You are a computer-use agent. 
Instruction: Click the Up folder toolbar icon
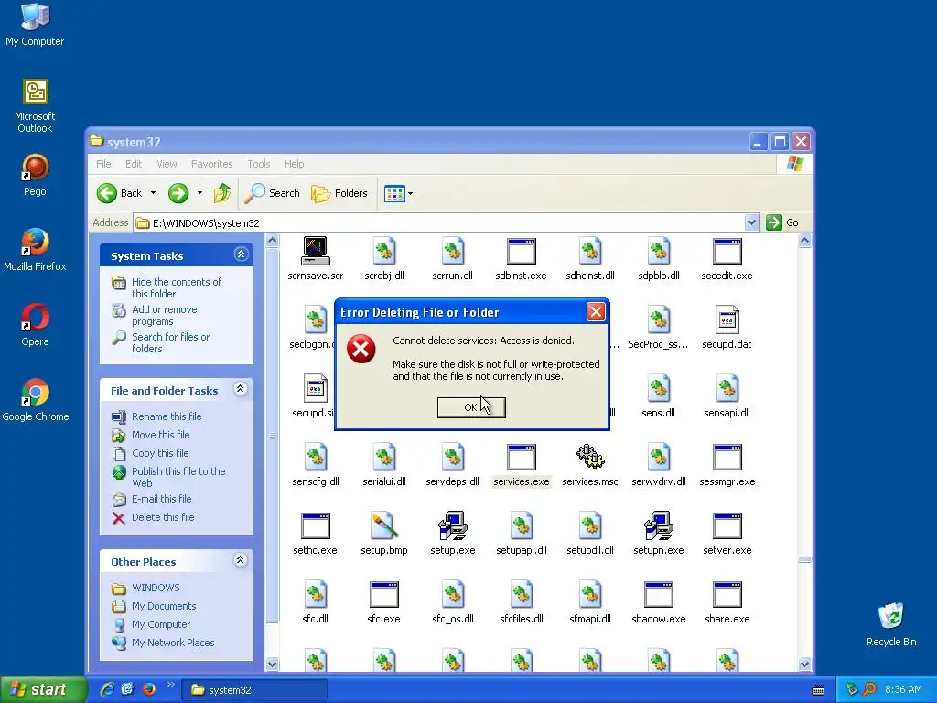click(x=222, y=193)
